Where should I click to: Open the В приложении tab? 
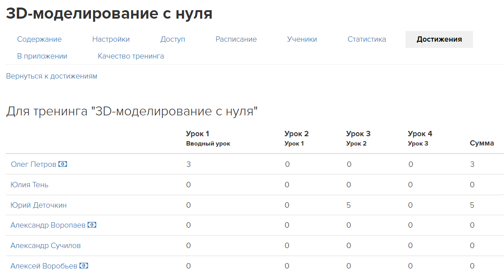point(42,56)
